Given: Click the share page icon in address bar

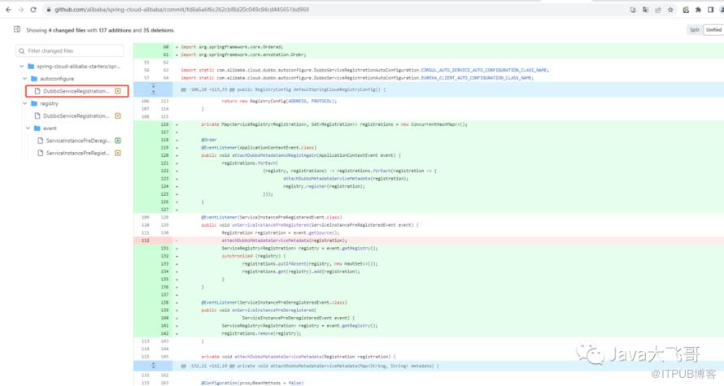Looking at the screenshot, I should [x=657, y=10].
